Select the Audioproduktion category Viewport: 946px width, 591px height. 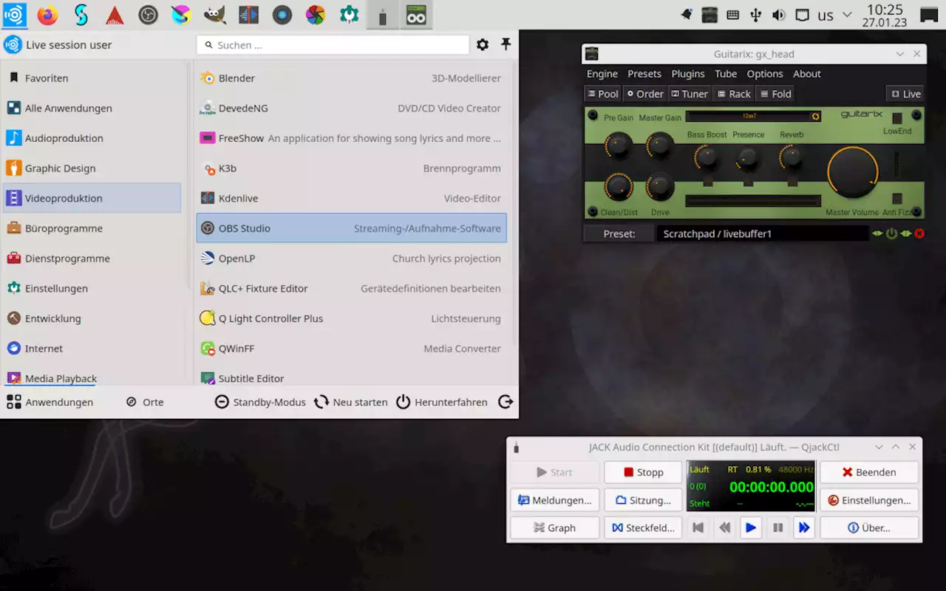(92, 138)
